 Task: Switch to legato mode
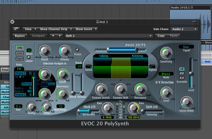[20, 59]
